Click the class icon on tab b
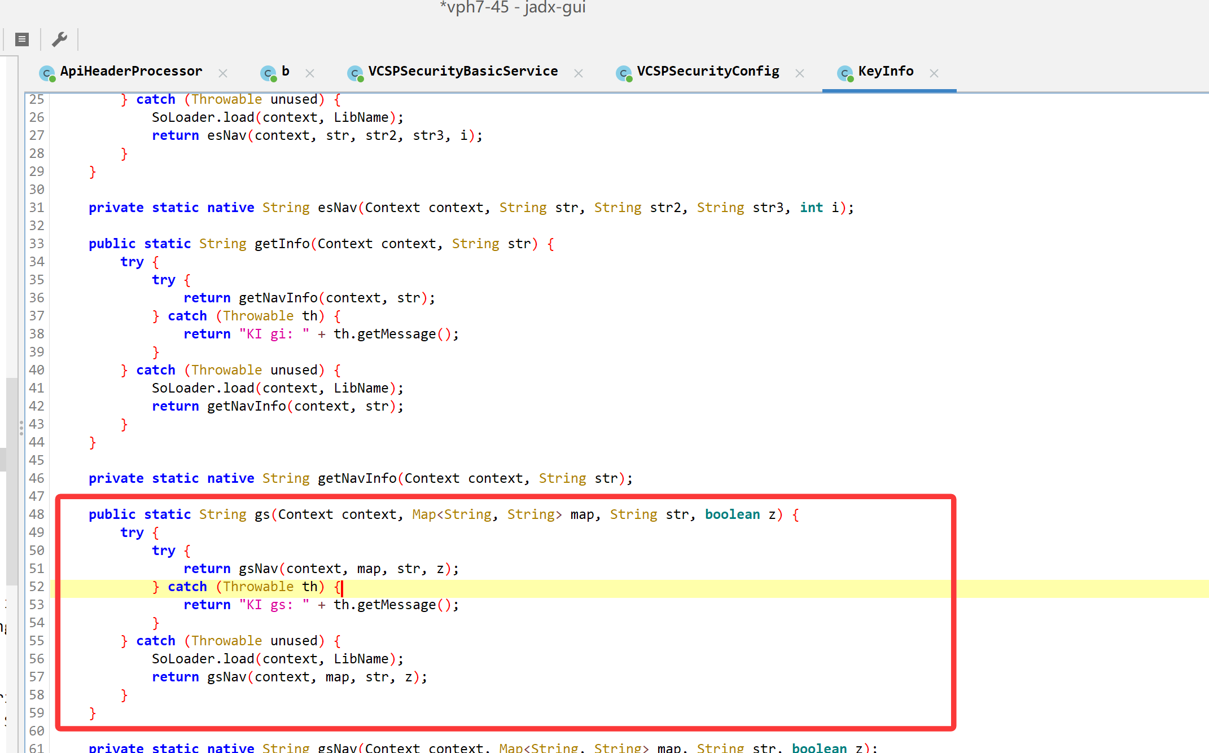Screen dimensions: 1209x753 coord(268,73)
